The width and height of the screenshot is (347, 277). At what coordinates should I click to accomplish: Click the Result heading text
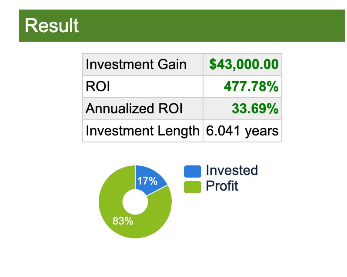pyautogui.click(x=52, y=26)
